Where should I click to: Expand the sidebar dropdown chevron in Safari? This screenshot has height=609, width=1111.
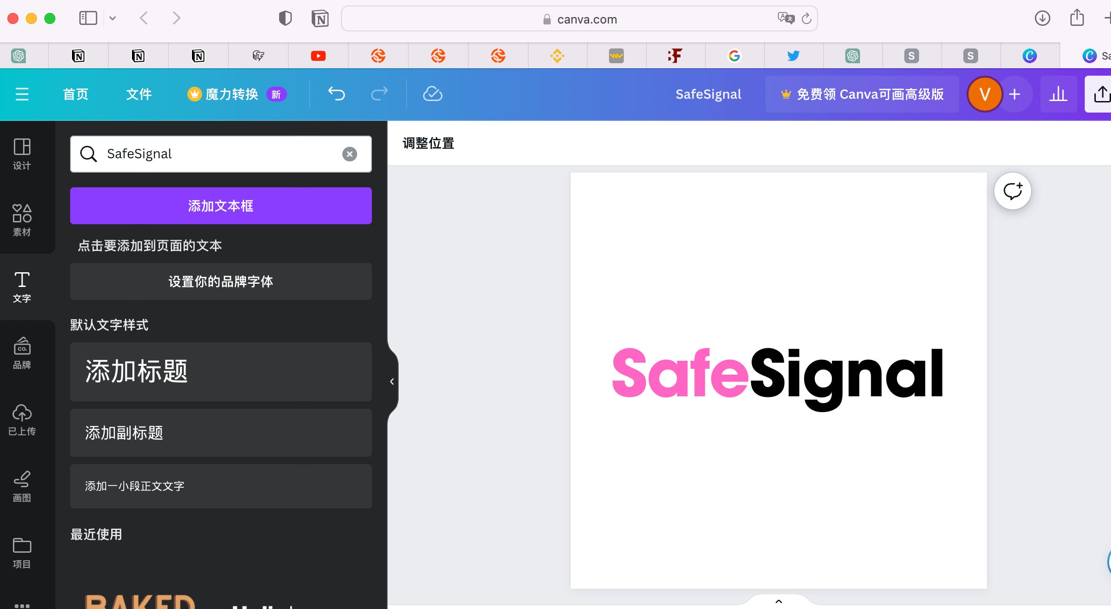click(x=113, y=18)
